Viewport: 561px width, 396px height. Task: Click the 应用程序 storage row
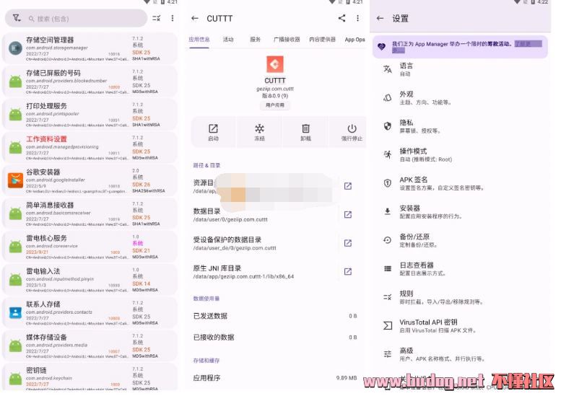coord(277,378)
